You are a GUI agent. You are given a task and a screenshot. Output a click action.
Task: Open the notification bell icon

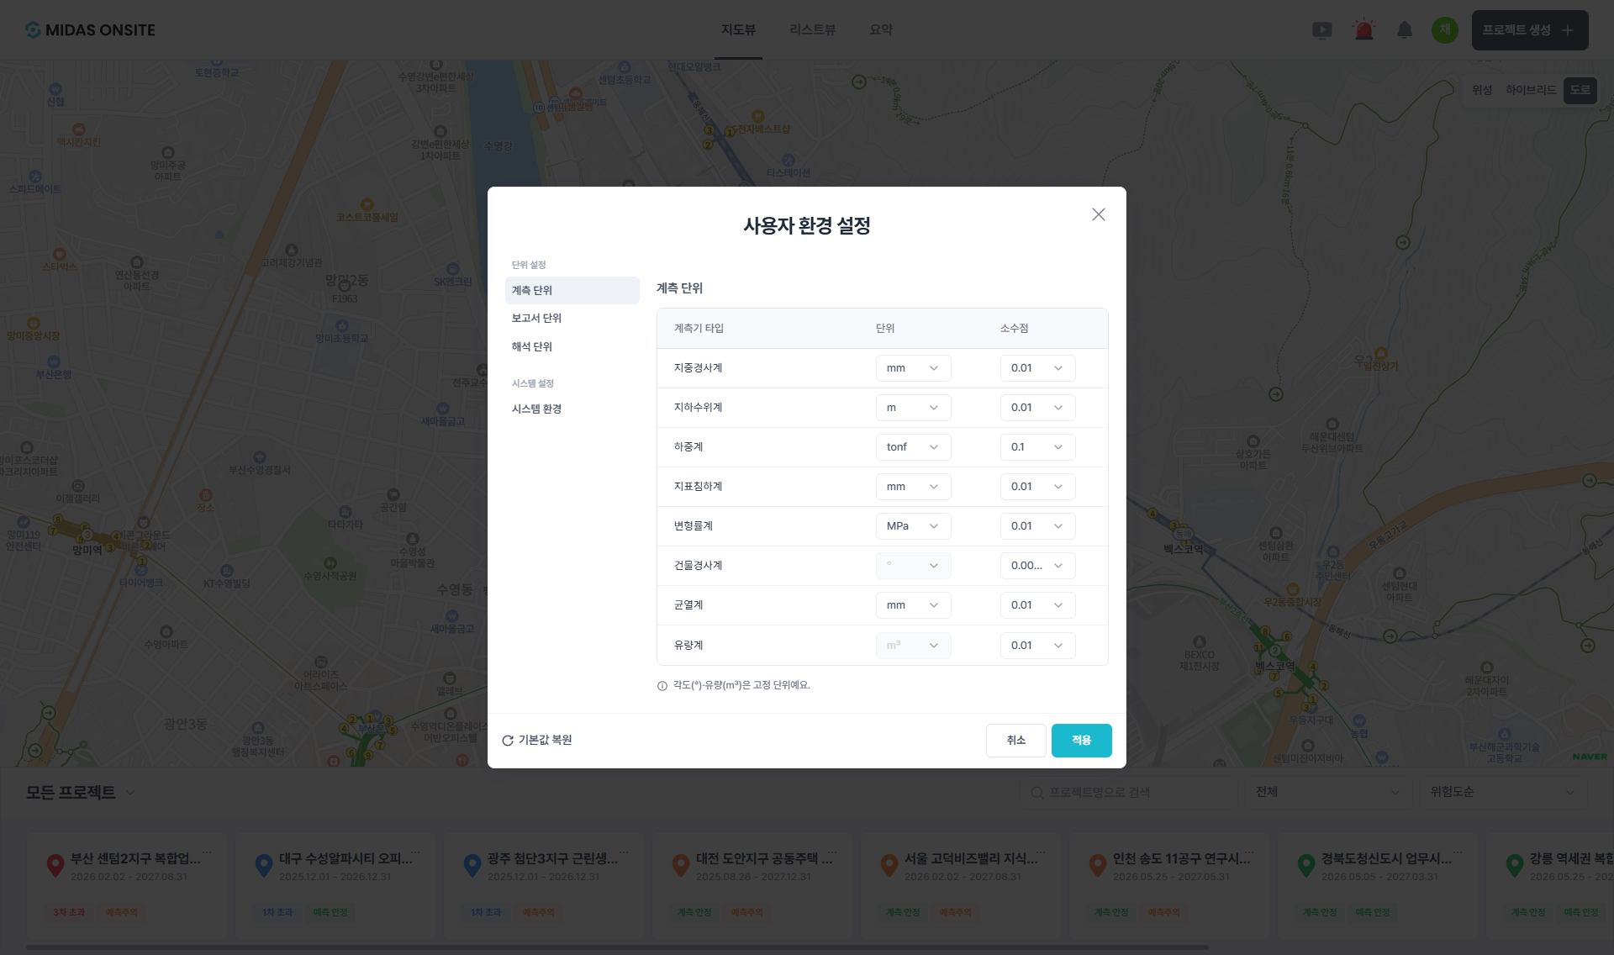tap(1405, 30)
